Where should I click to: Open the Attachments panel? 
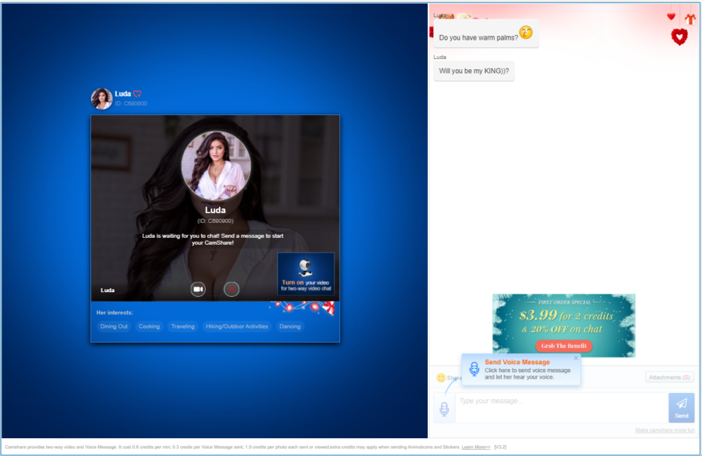(669, 377)
